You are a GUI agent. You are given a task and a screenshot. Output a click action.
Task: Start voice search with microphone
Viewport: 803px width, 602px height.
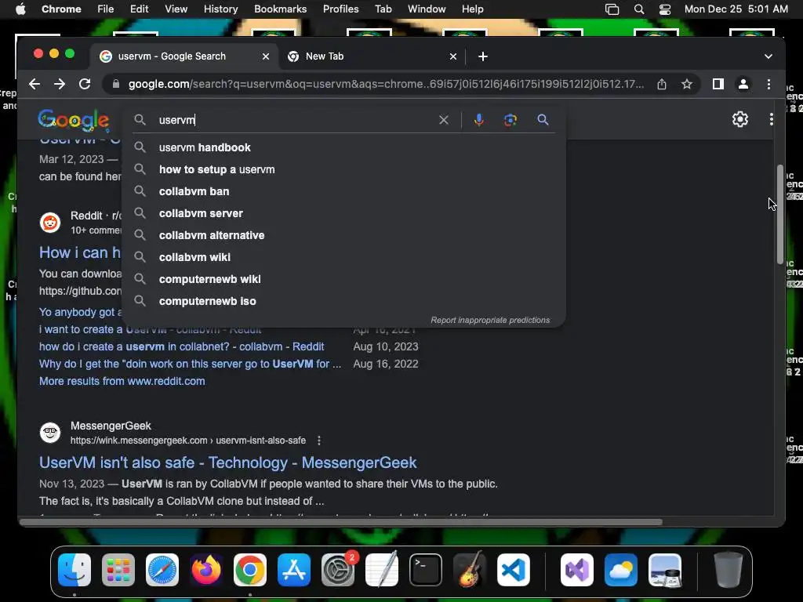coord(479,120)
